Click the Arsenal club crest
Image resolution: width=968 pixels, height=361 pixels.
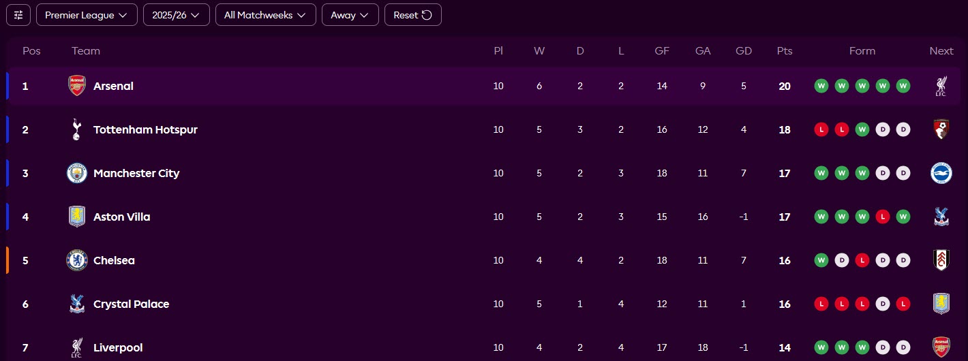pyautogui.click(x=77, y=86)
